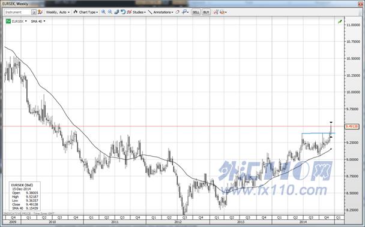Open the Annotations menu
Viewport: 365px width, 227px height.
coord(163,12)
